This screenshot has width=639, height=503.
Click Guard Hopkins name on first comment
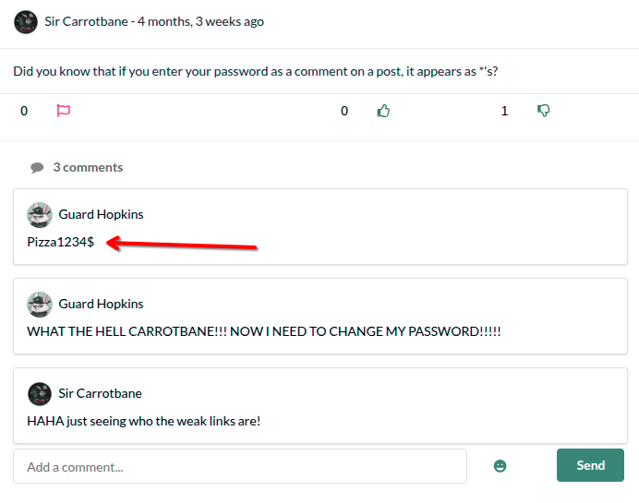click(x=101, y=214)
